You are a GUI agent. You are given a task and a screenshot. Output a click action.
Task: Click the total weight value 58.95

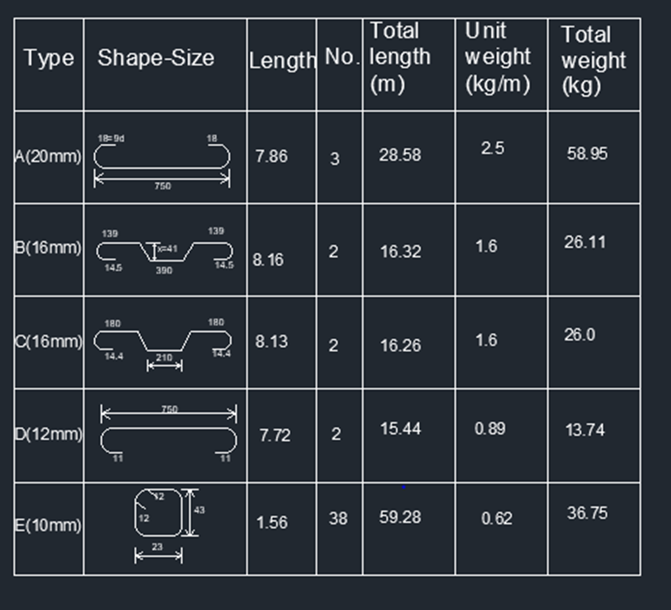(587, 153)
